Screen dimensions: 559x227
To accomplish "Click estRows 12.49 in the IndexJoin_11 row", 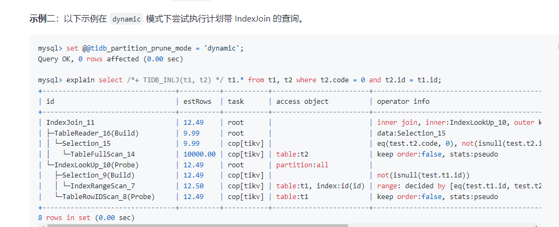I will (193, 123).
